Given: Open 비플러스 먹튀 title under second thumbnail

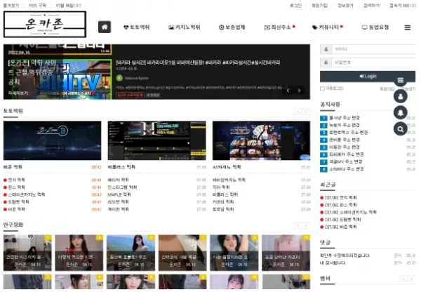Looking at the screenshot, I should (x=121, y=167).
